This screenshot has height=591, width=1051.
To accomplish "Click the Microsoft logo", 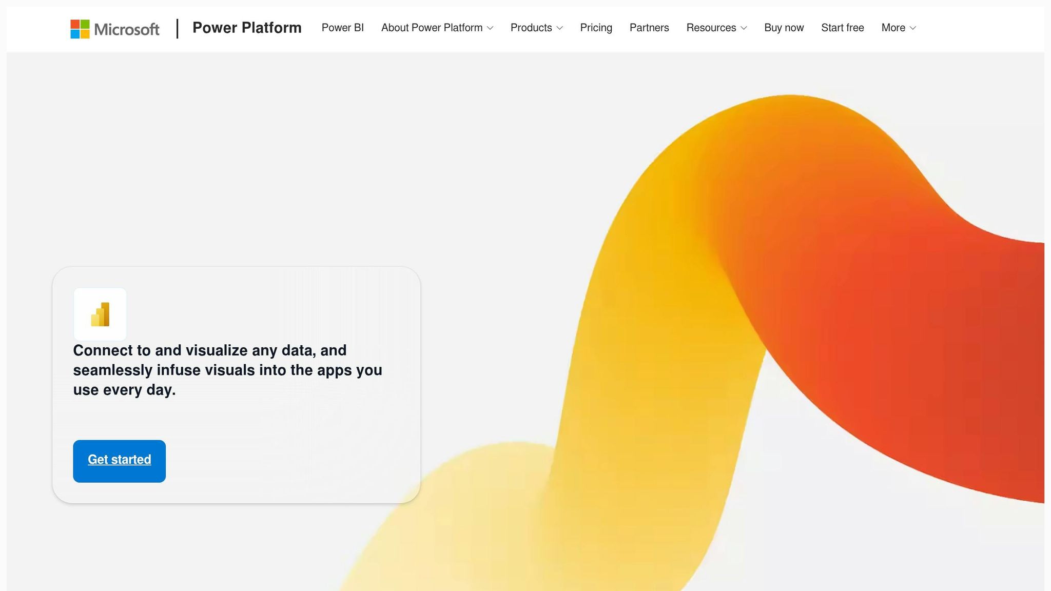I will (x=115, y=29).
